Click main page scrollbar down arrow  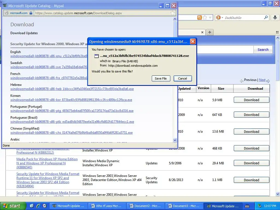tap(278, 194)
